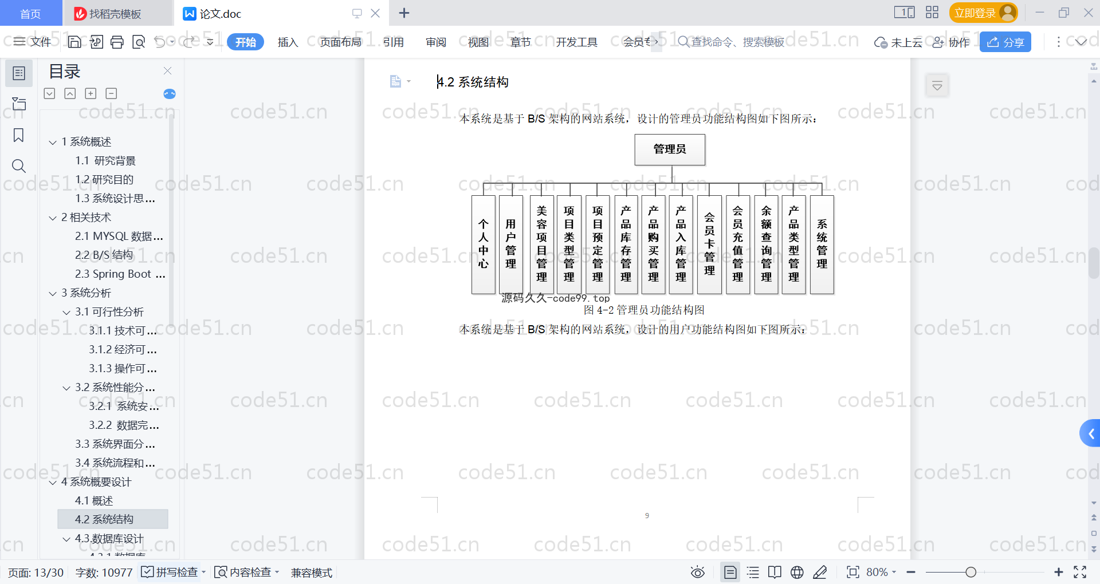This screenshot has height=584, width=1100.
Task: Select the 开始 ribbon tab
Action: pos(245,42)
